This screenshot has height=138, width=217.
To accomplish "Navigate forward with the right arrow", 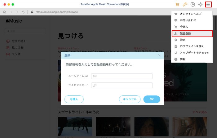I will (17, 12).
